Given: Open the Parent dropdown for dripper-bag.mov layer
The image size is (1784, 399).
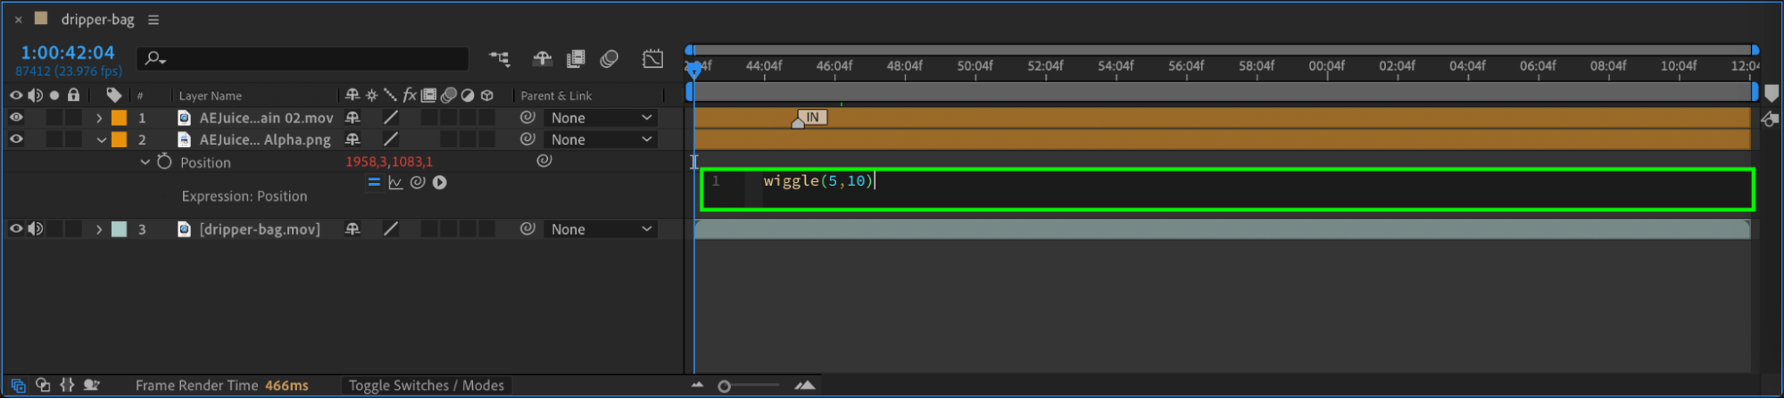Looking at the screenshot, I should coord(601,229).
